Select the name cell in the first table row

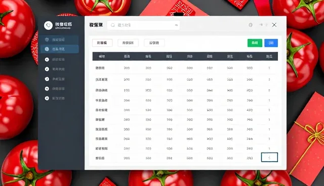(100, 68)
